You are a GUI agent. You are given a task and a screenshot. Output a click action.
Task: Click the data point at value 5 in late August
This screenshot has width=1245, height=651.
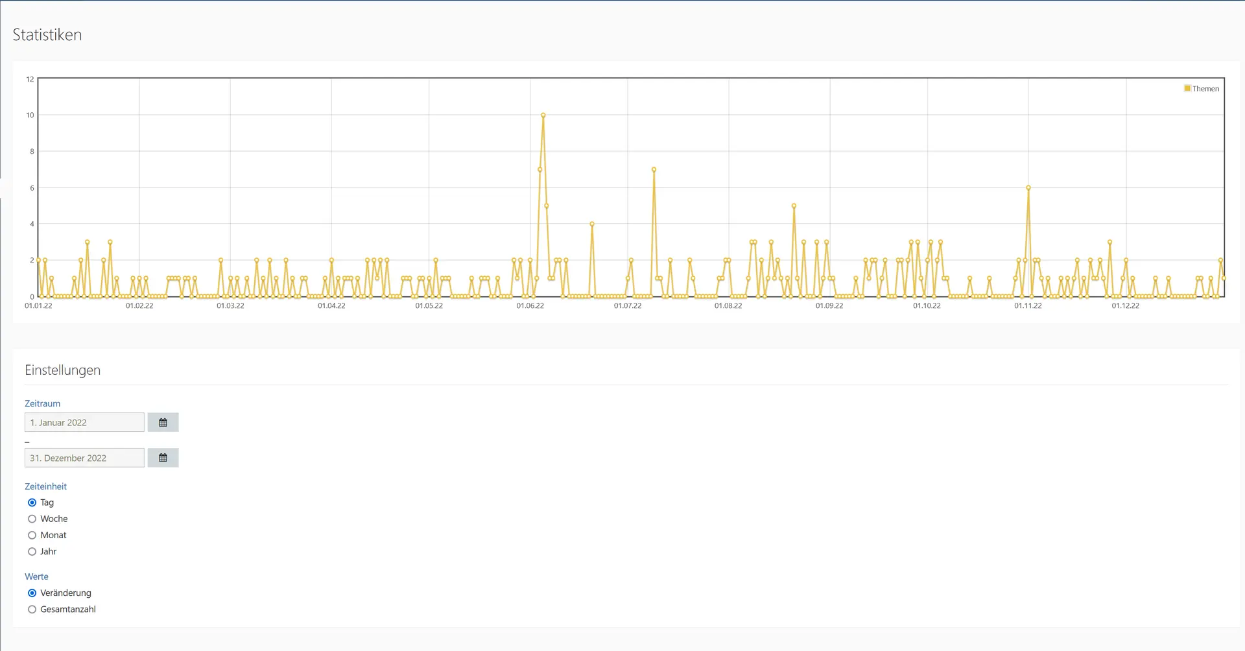pyautogui.click(x=794, y=206)
